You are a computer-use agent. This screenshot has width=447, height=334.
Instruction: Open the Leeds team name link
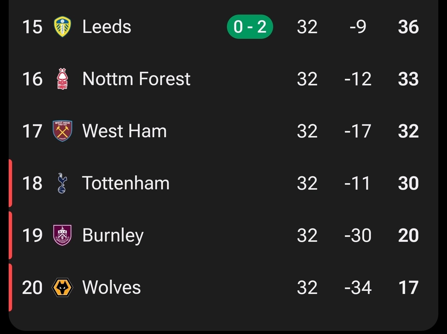pyautogui.click(x=106, y=27)
